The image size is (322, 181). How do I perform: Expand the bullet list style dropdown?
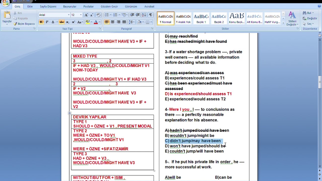coord(111,15)
